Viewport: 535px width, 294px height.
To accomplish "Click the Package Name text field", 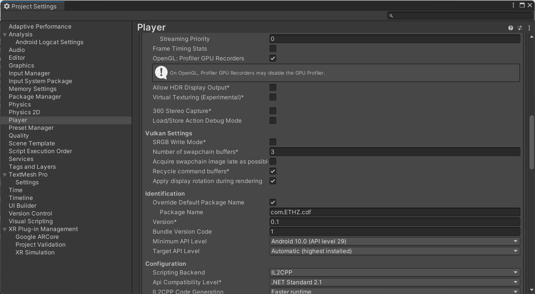I will (x=395, y=212).
